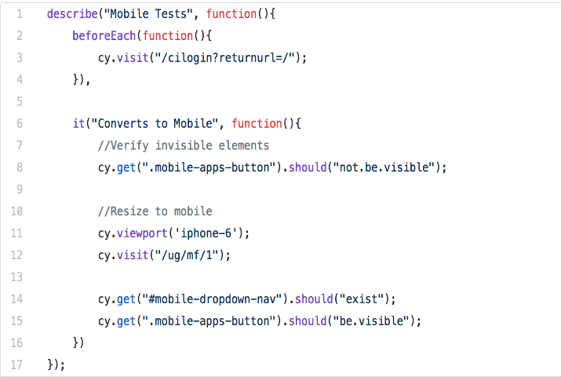Click the viewport method name

tap(143, 233)
